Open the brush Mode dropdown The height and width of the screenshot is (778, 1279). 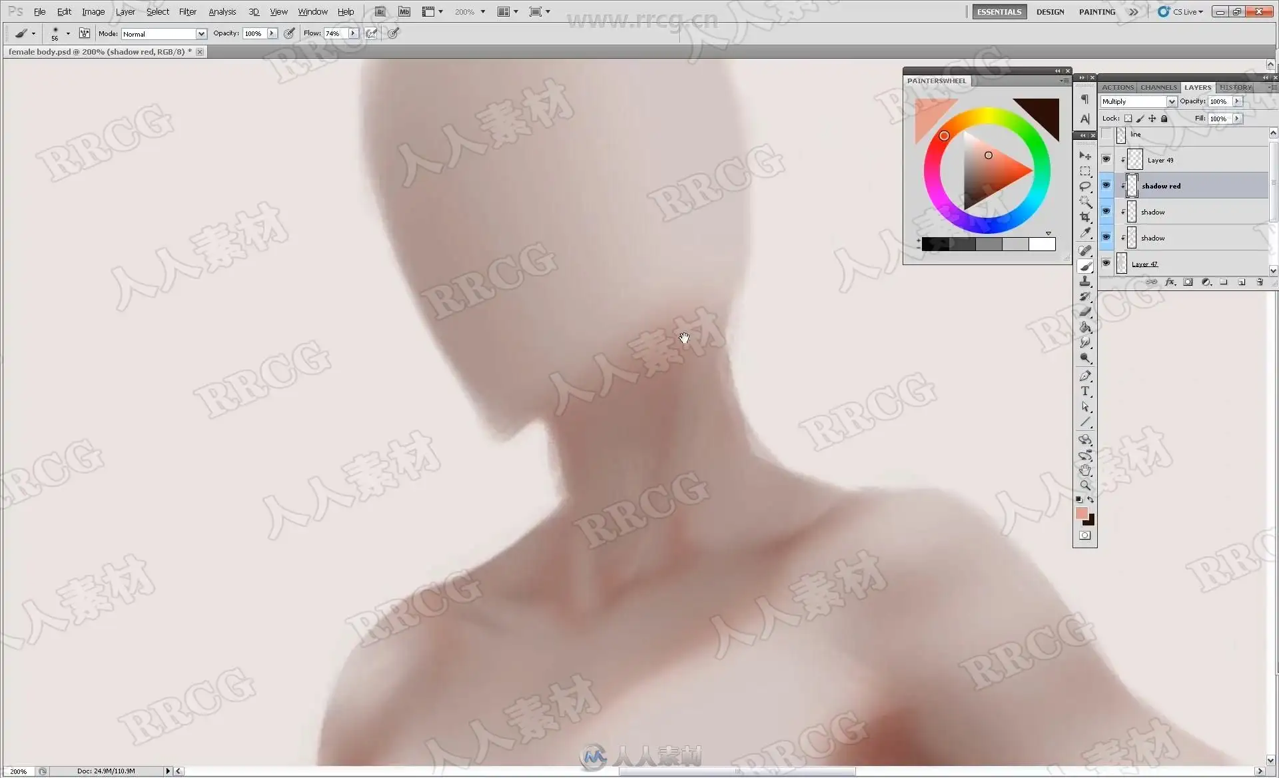[201, 34]
